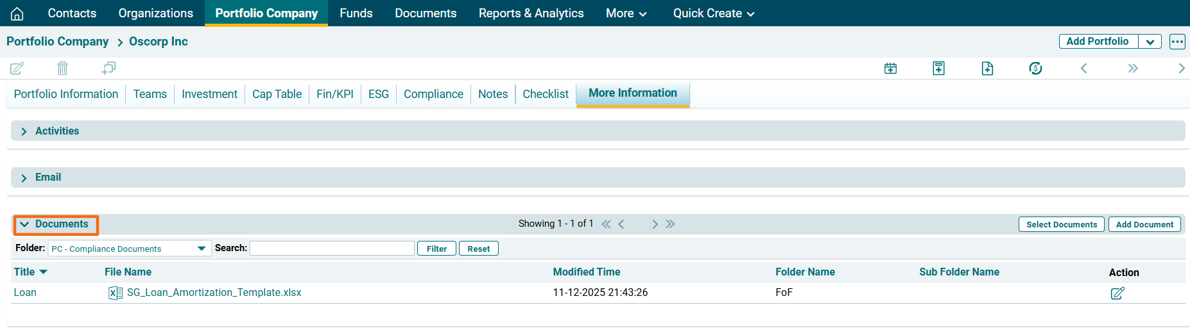Go to the next record arrow
The width and height of the screenshot is (1190, 328).
tap(1181, 69)
